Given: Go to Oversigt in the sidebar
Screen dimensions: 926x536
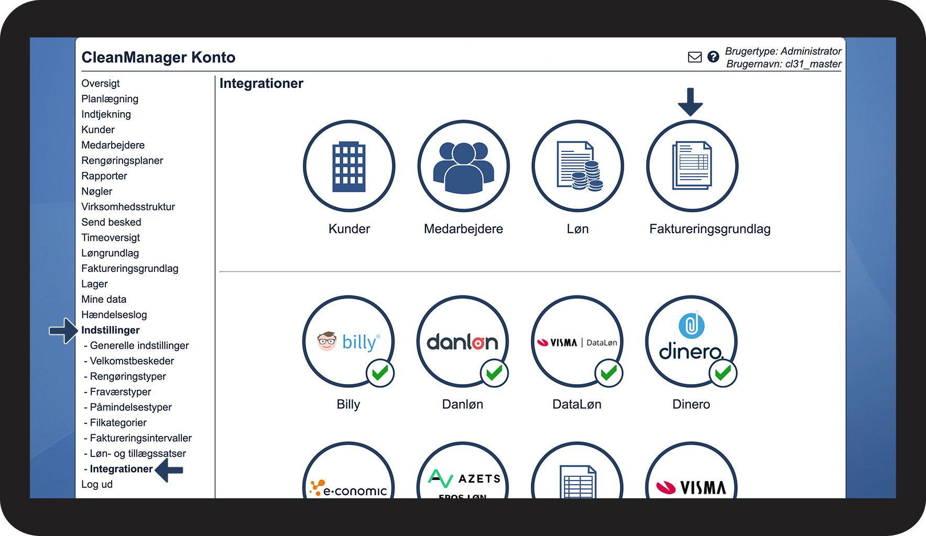Looking at the screenshot, I should tap(101, 83).
